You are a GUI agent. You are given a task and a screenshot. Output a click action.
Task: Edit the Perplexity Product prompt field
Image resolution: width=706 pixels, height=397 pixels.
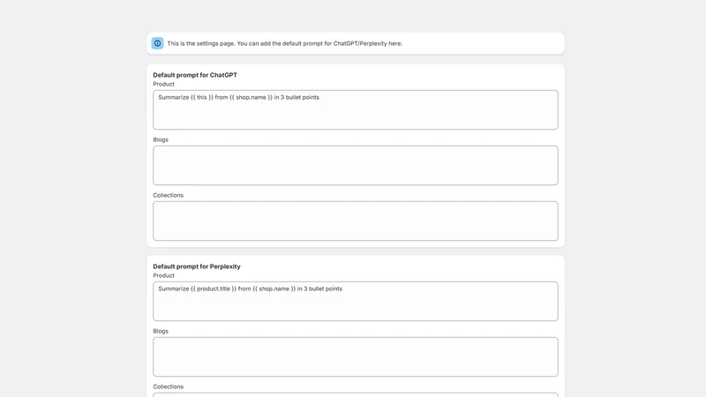(x=356, y=301)
